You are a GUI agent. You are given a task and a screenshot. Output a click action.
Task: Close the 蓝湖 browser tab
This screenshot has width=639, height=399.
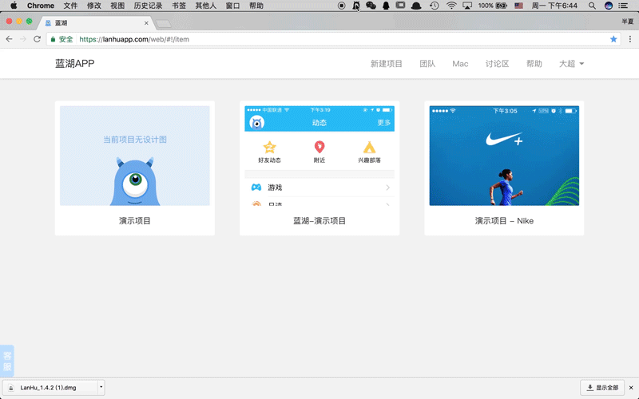pyautogui.click(x=146, y=23)
